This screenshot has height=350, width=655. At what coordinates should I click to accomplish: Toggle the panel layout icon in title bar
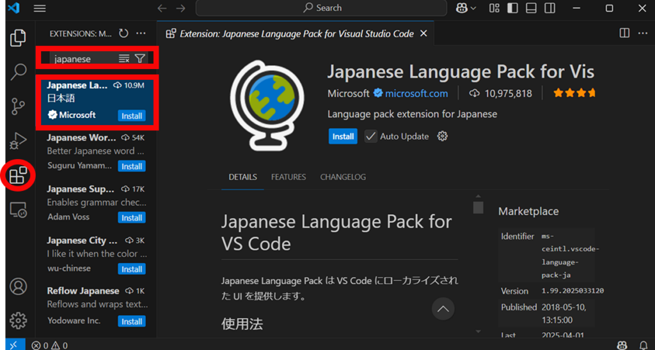[531, 8]
